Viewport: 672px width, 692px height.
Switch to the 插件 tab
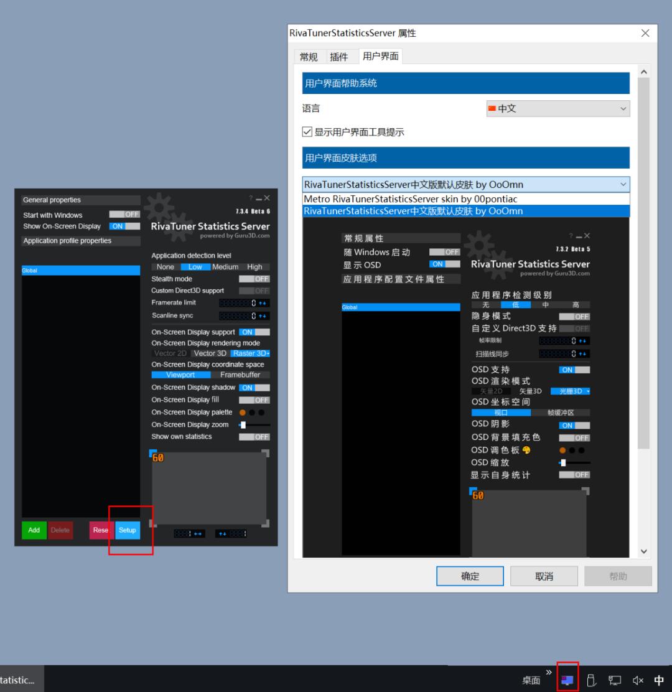point(340,57)
